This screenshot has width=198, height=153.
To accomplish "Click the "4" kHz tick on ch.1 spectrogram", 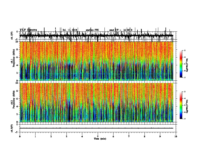I will click(x=17, y=65).
